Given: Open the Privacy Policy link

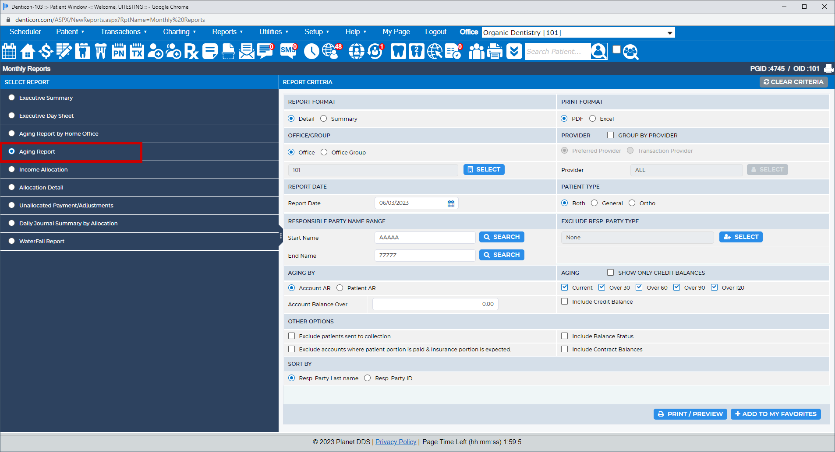Looking at the screenshot, I should click(x=396, y=441).
